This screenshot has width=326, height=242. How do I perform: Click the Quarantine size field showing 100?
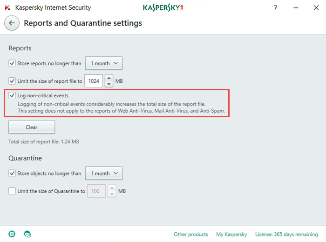click(x=96, y=191)
